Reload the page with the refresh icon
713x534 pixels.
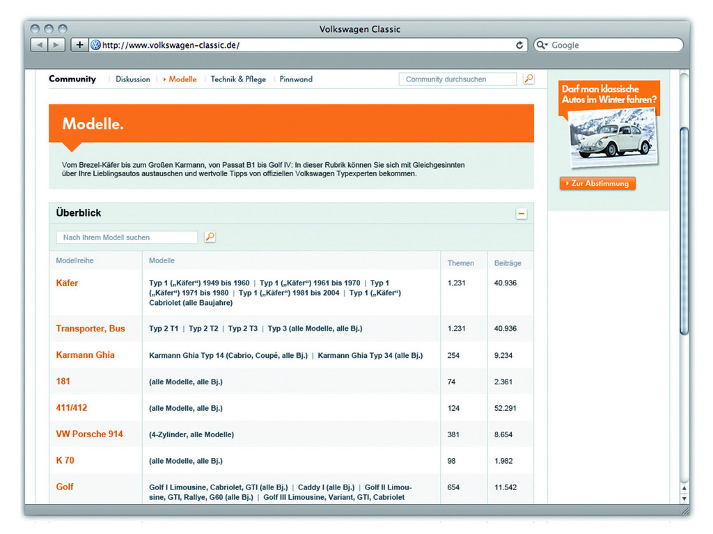[x=519, y=45]
